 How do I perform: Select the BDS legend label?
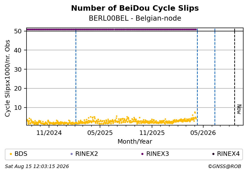(21, 154)
